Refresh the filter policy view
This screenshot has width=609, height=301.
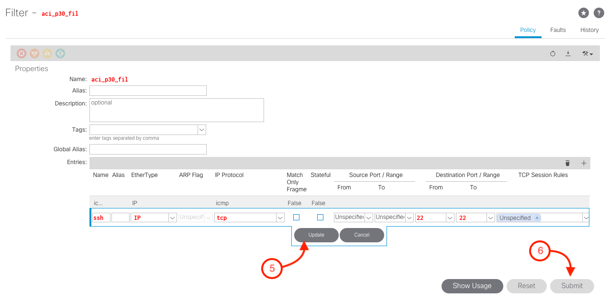point(553,54)
